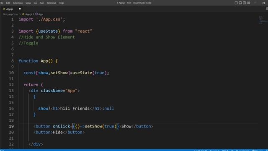Click first_app folder in breadcrumb
The width and height of the screenshot is (268, 151).
(x=8, y=14)
